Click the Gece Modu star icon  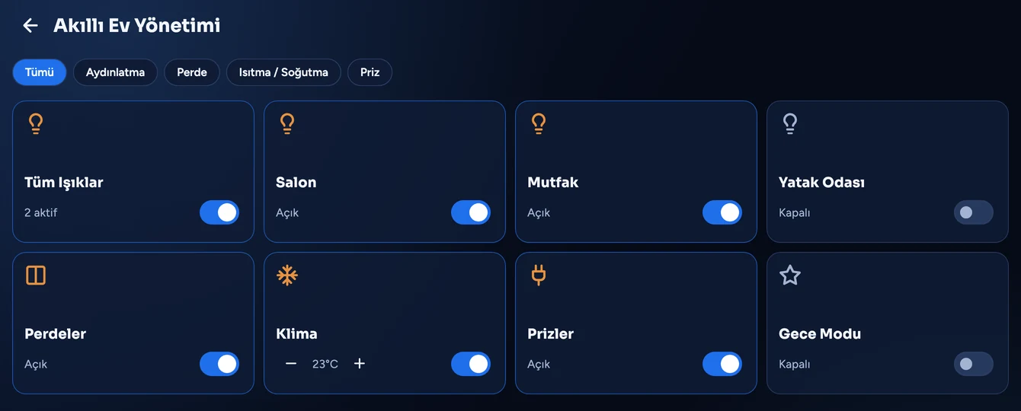coord(790,275)
